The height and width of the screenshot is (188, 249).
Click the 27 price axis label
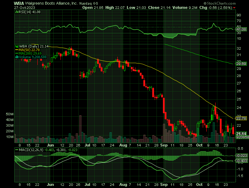pos(239,83)
